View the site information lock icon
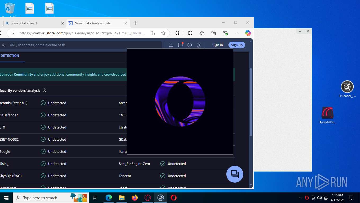 pos(13,33)
